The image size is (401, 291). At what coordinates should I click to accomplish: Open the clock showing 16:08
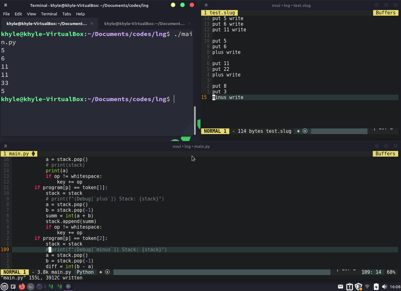[395, 287]
